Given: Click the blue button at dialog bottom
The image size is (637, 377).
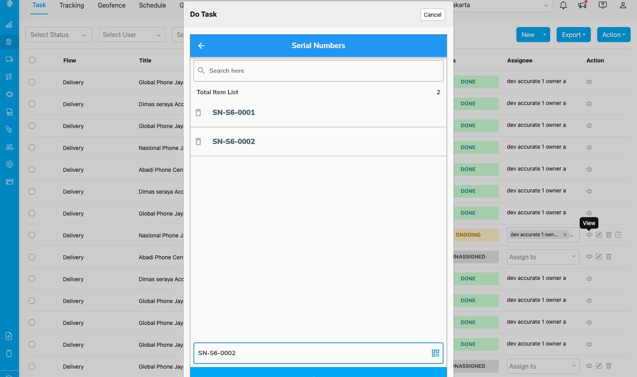Looking at the screenshot, I should pos(318,372).
